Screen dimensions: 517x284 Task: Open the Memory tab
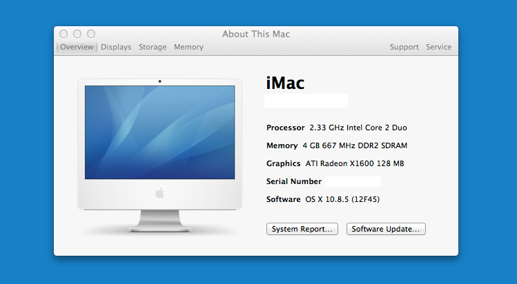click(x=188, y=47)
